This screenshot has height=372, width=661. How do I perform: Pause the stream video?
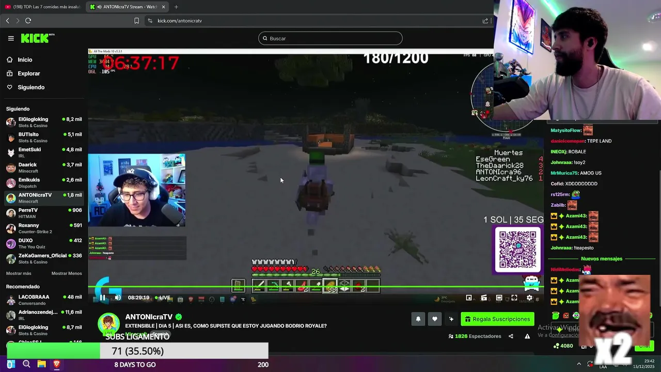click(x=103, y=298)
